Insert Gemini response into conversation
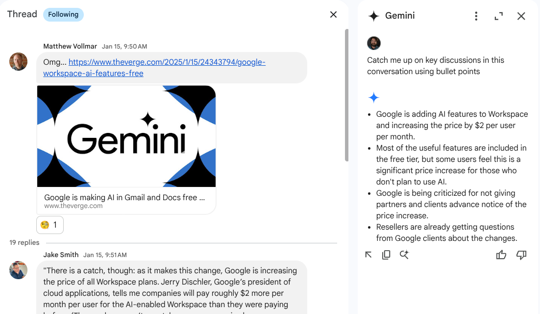The image size is (540, 314). pyautogui.click(x=368, y=255)
